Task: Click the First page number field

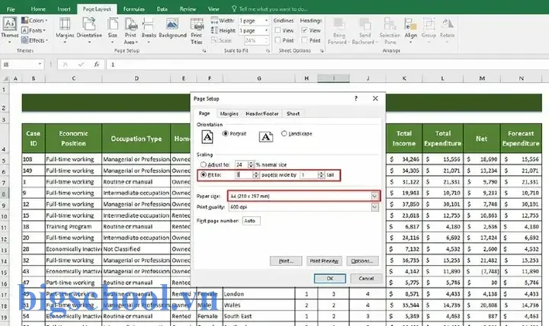Action: (251, 221)
